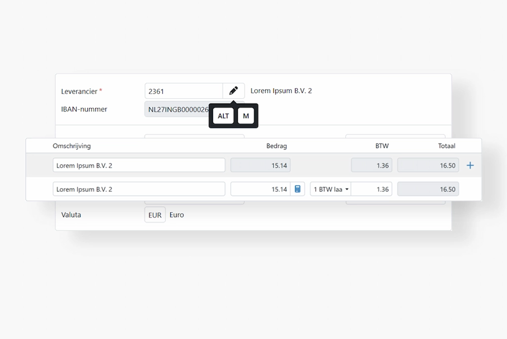
Task: Click the M key badge in the shortcut overlay
Action: (x=246, y=116)
